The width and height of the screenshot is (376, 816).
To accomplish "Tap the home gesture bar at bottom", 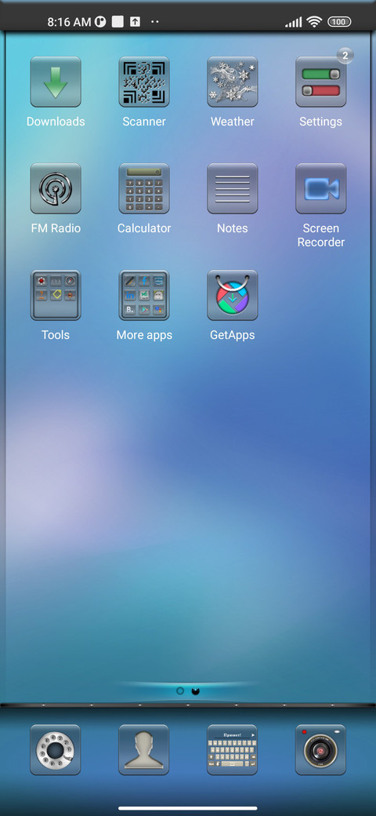I will (x=188, y=808).
